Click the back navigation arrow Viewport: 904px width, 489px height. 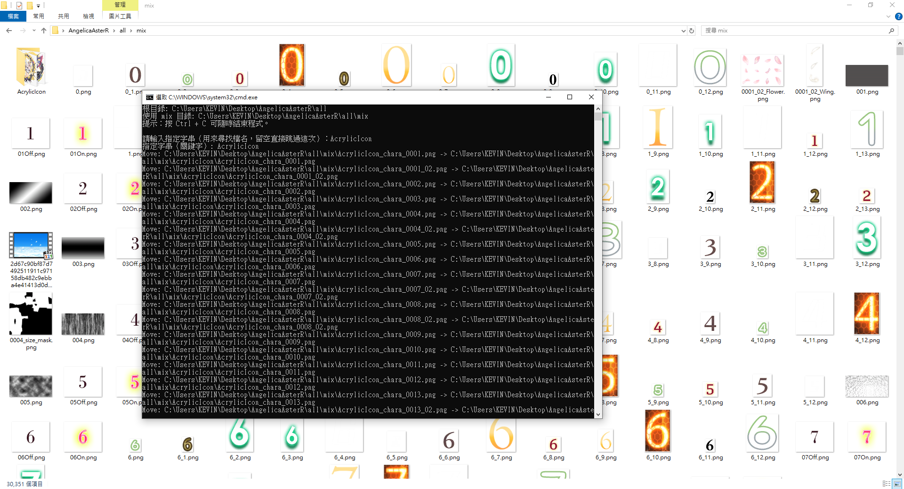pos(9,31)
